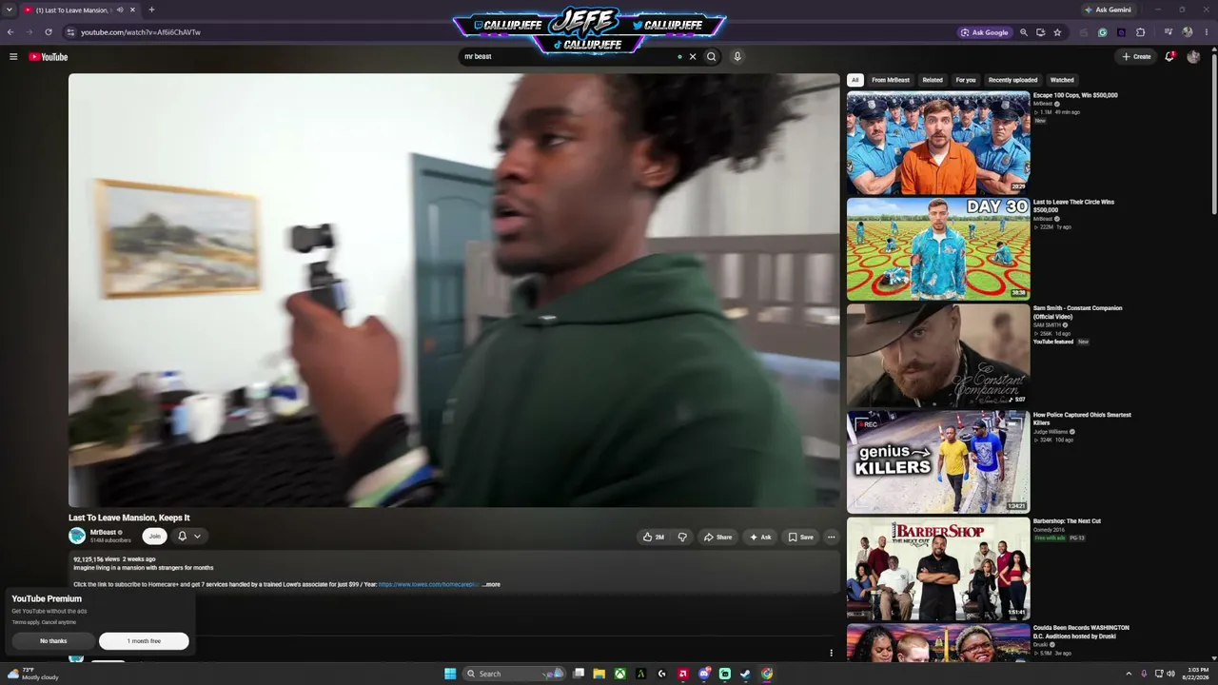The height and width of the screenshot is (685, 1218).
Task: Open the account avatar menu
Action: point(1193,57)
